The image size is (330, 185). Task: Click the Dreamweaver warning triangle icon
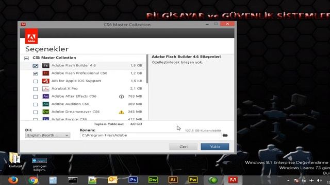pos(122,112)
